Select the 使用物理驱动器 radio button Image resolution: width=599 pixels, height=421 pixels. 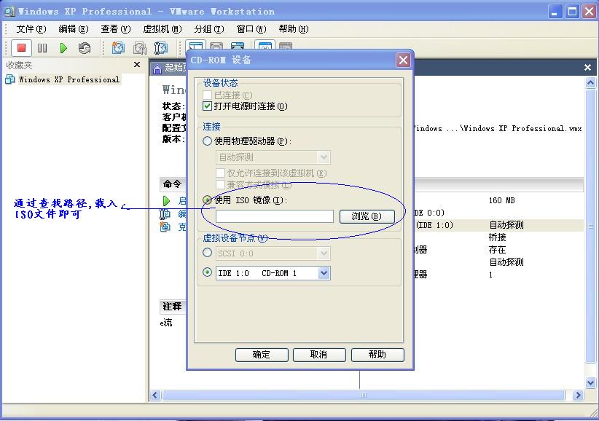pos(208,141)
